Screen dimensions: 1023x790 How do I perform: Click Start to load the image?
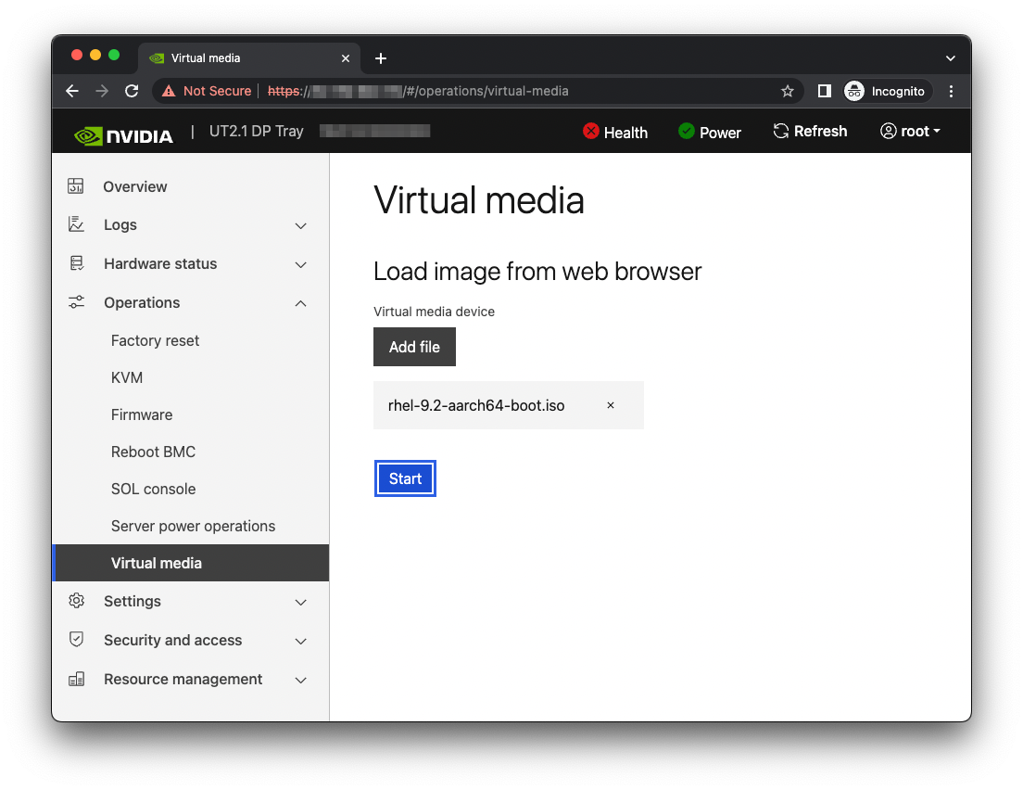405,478
